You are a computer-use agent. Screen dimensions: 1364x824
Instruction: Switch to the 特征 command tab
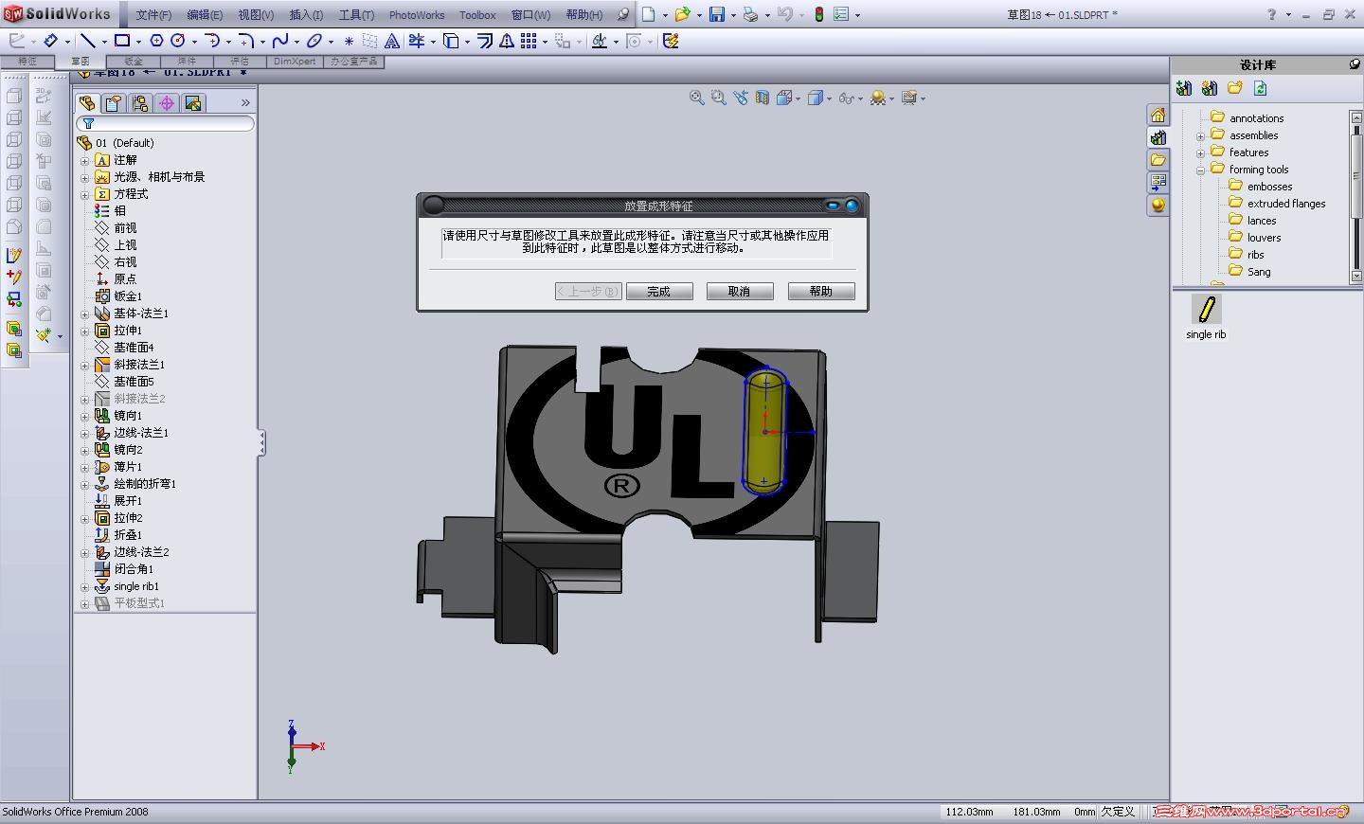click(27, 62)
